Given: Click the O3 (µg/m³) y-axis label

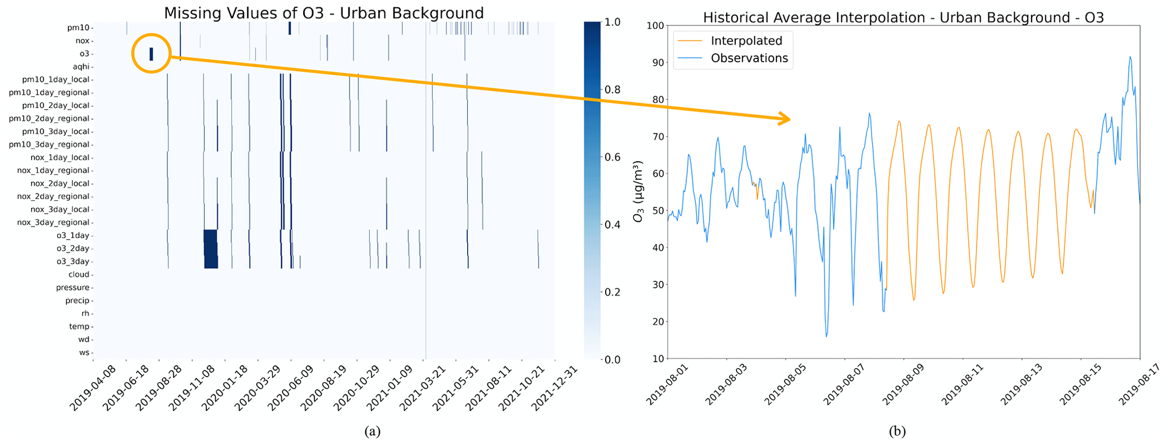Looking at the screenshot, I should (639, 191).
